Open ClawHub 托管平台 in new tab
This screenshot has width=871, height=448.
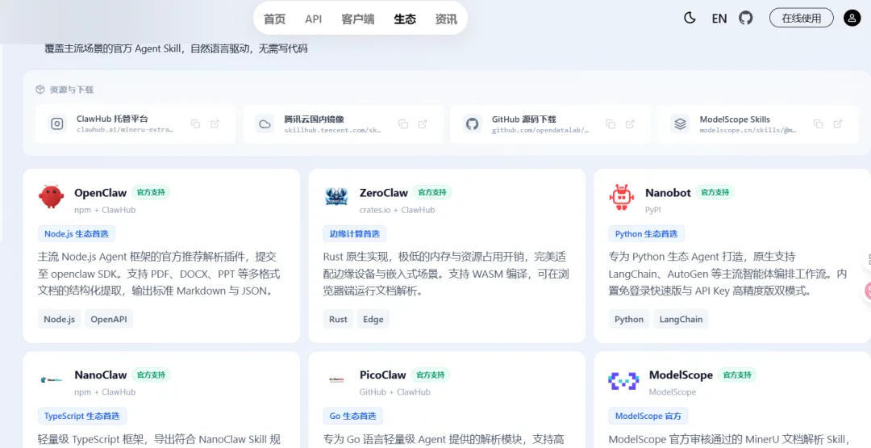point(215,124)
